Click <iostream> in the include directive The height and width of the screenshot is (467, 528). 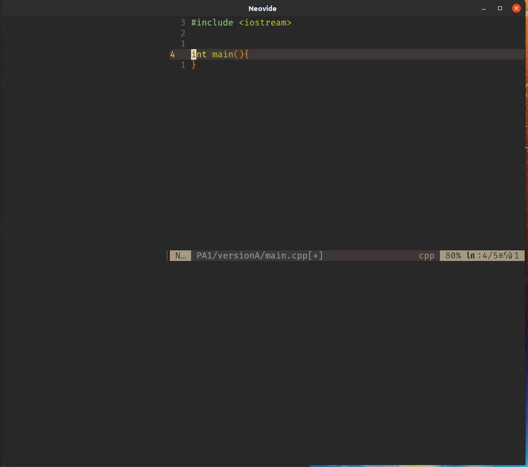[265, 22]
